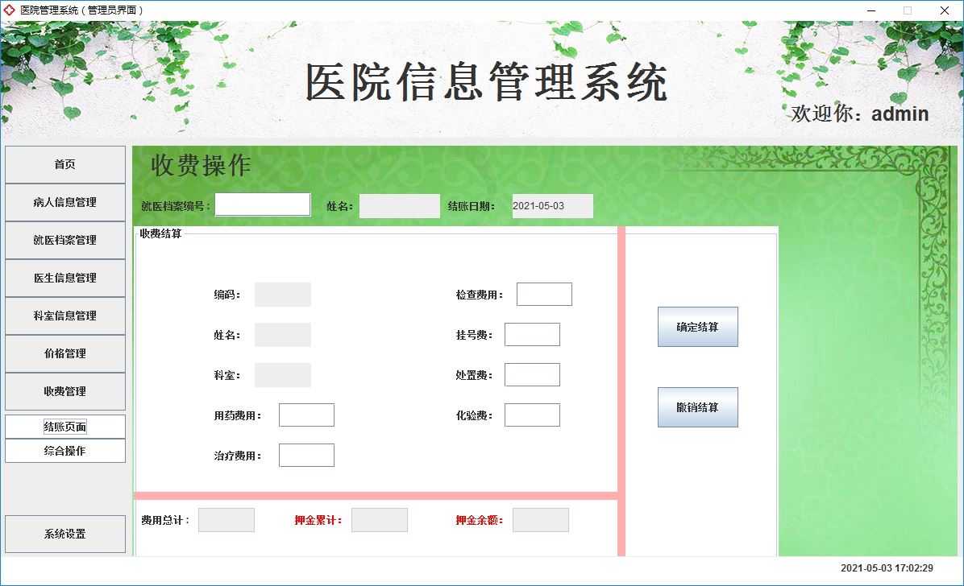Open 系统设置 system settings
Screen dimensions: 964x586
64,533
